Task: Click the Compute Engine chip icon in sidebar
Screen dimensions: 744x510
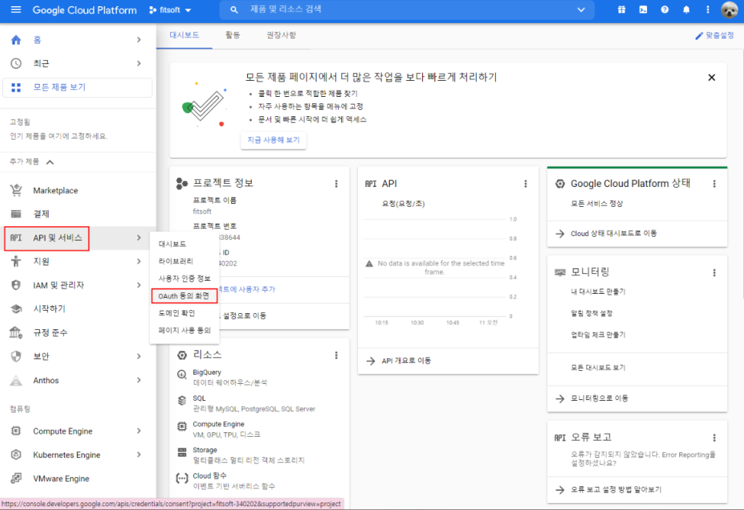Action: coord(16,431)
